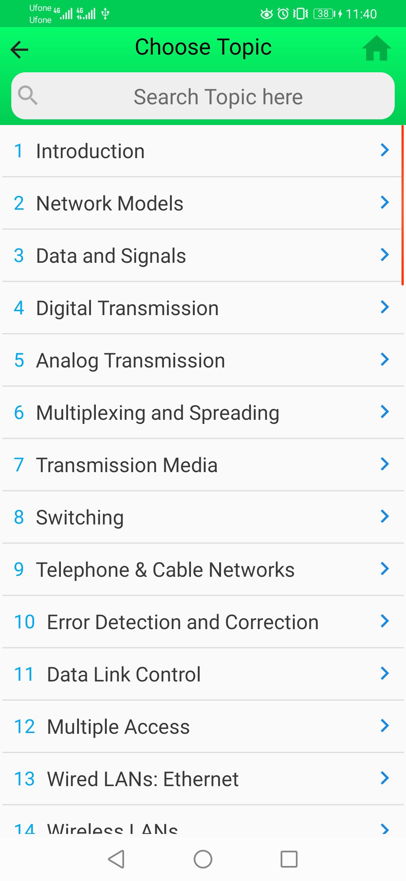The width and height of the screenshot is (406, 881).
Task: Click the Search Topic here field
Action: click(x=203, y=96)
